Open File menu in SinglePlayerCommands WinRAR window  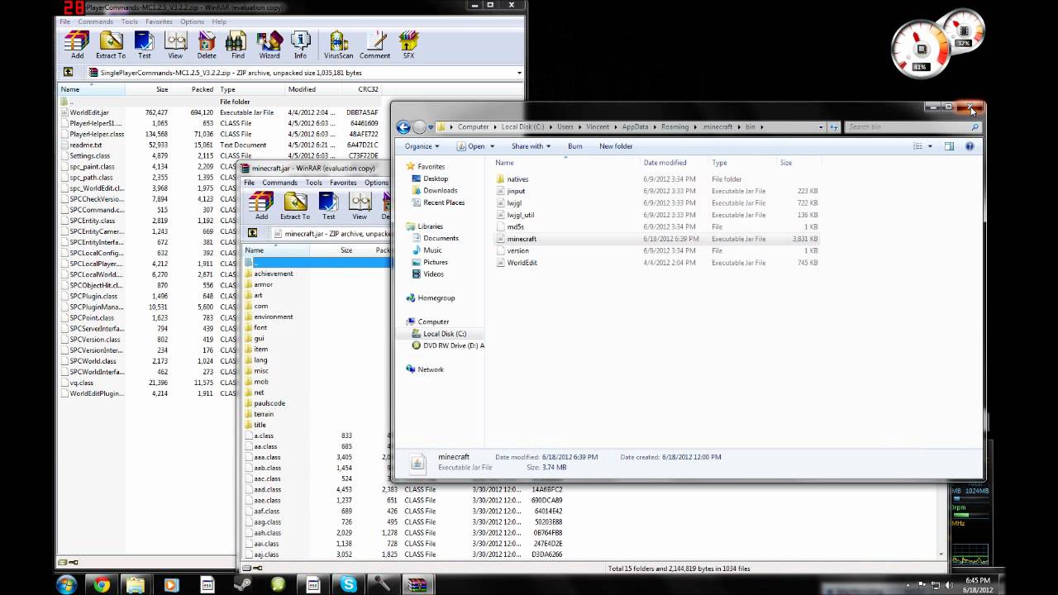(65, 21)
